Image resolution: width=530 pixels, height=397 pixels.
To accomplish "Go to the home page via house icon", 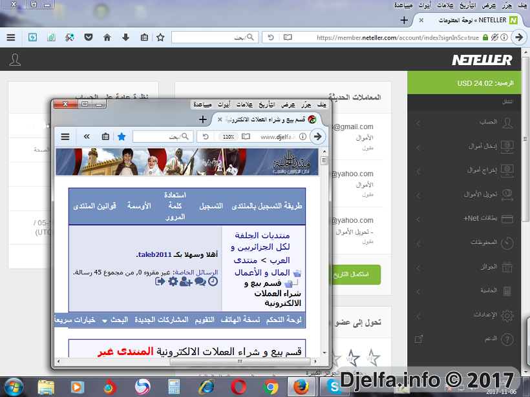I will 107,37.
